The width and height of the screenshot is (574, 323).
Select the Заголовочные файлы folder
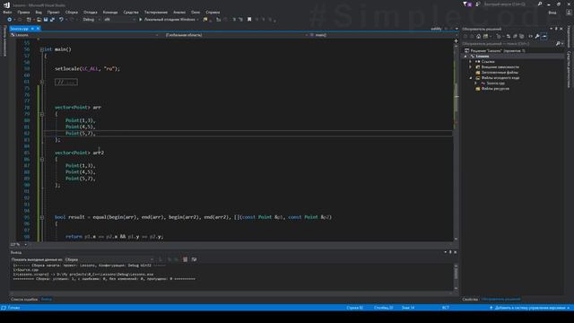coord(500,73)
